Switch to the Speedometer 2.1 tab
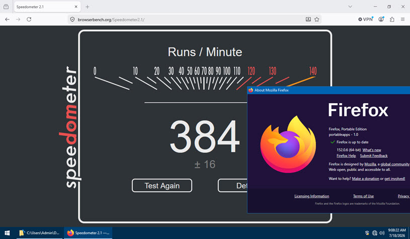 pos(47,7)
